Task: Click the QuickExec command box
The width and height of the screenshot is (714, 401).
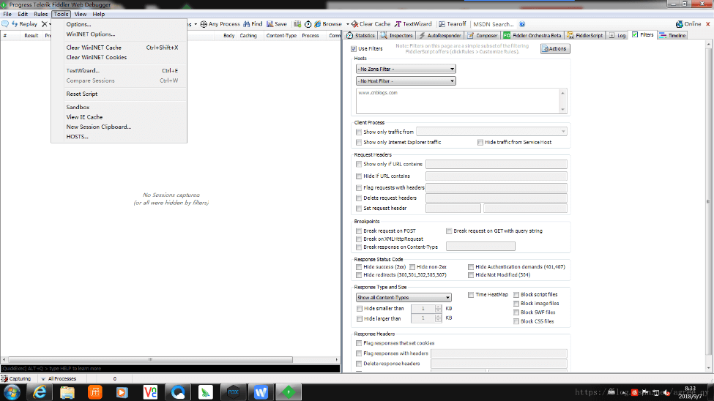Action: pos(171,369)
